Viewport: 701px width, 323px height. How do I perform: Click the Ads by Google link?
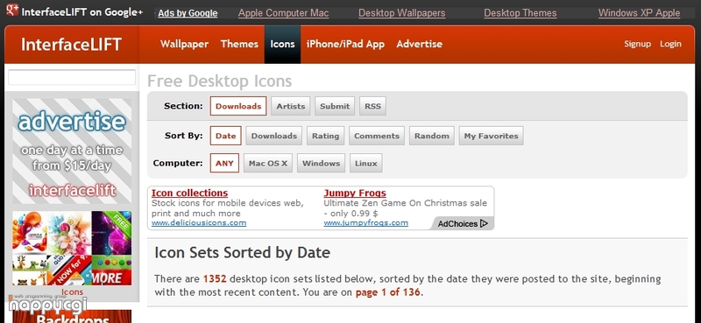tap(188, 13)
